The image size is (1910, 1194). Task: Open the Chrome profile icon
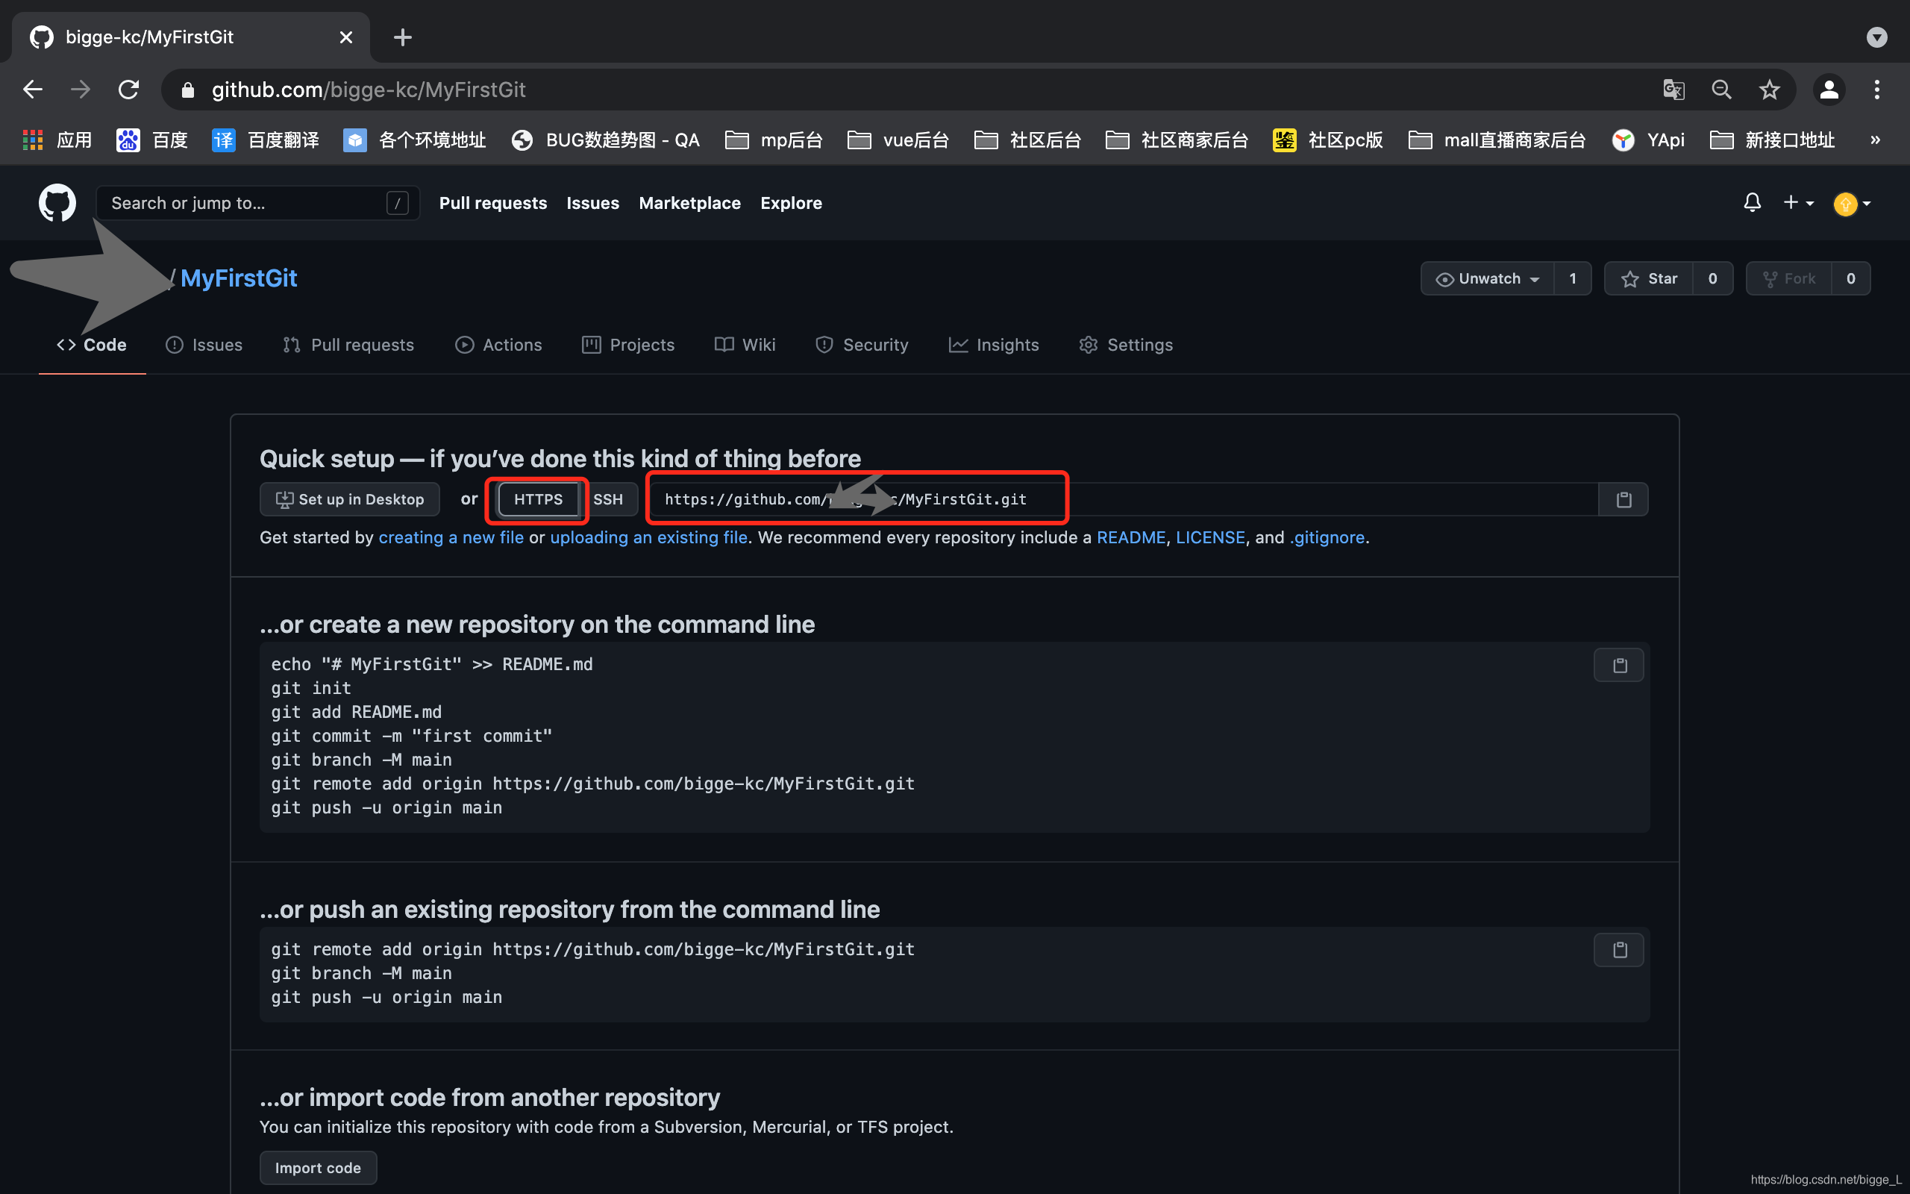pos(1829,90)
